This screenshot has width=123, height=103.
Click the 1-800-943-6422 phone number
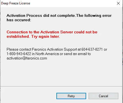click(x=19, y=54)
